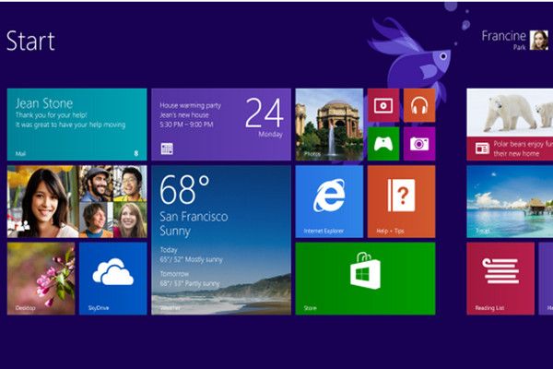Open the Calendar tile showing 24 Monday

point(220,125)
